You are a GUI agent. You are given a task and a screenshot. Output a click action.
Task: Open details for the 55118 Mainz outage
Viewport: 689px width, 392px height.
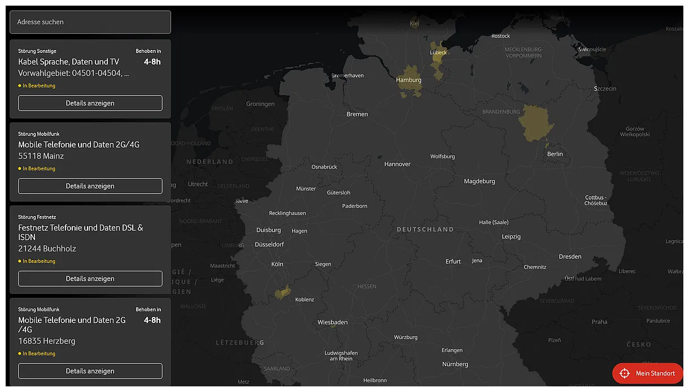point(90,186)
